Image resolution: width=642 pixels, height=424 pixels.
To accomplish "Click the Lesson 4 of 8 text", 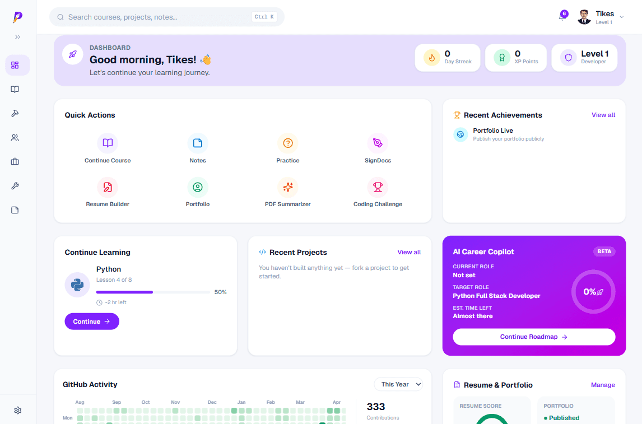I will point(114,280).
